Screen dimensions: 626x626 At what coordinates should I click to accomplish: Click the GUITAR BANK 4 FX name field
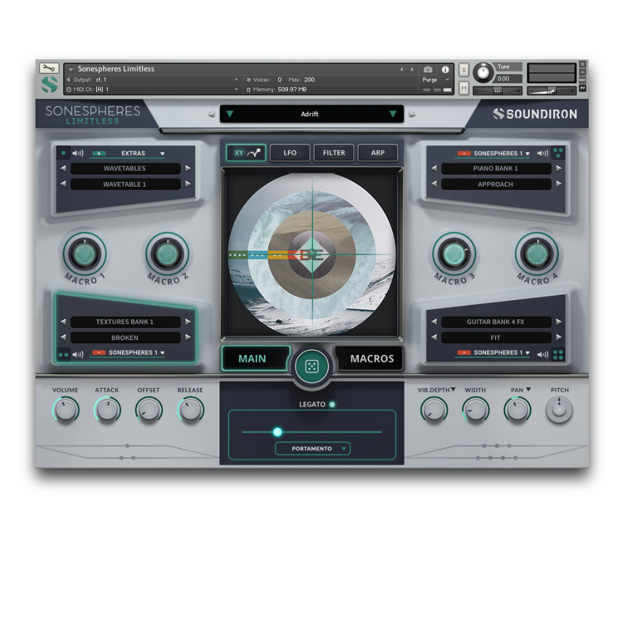pyautogui.click(x=496, y=322)
